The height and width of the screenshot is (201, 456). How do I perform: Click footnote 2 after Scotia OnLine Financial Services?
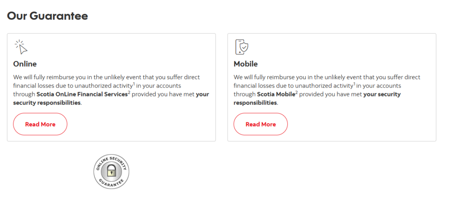[x=129, y=92]
